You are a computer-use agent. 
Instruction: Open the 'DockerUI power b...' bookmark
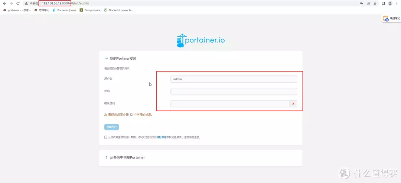[x=118, y=10]
